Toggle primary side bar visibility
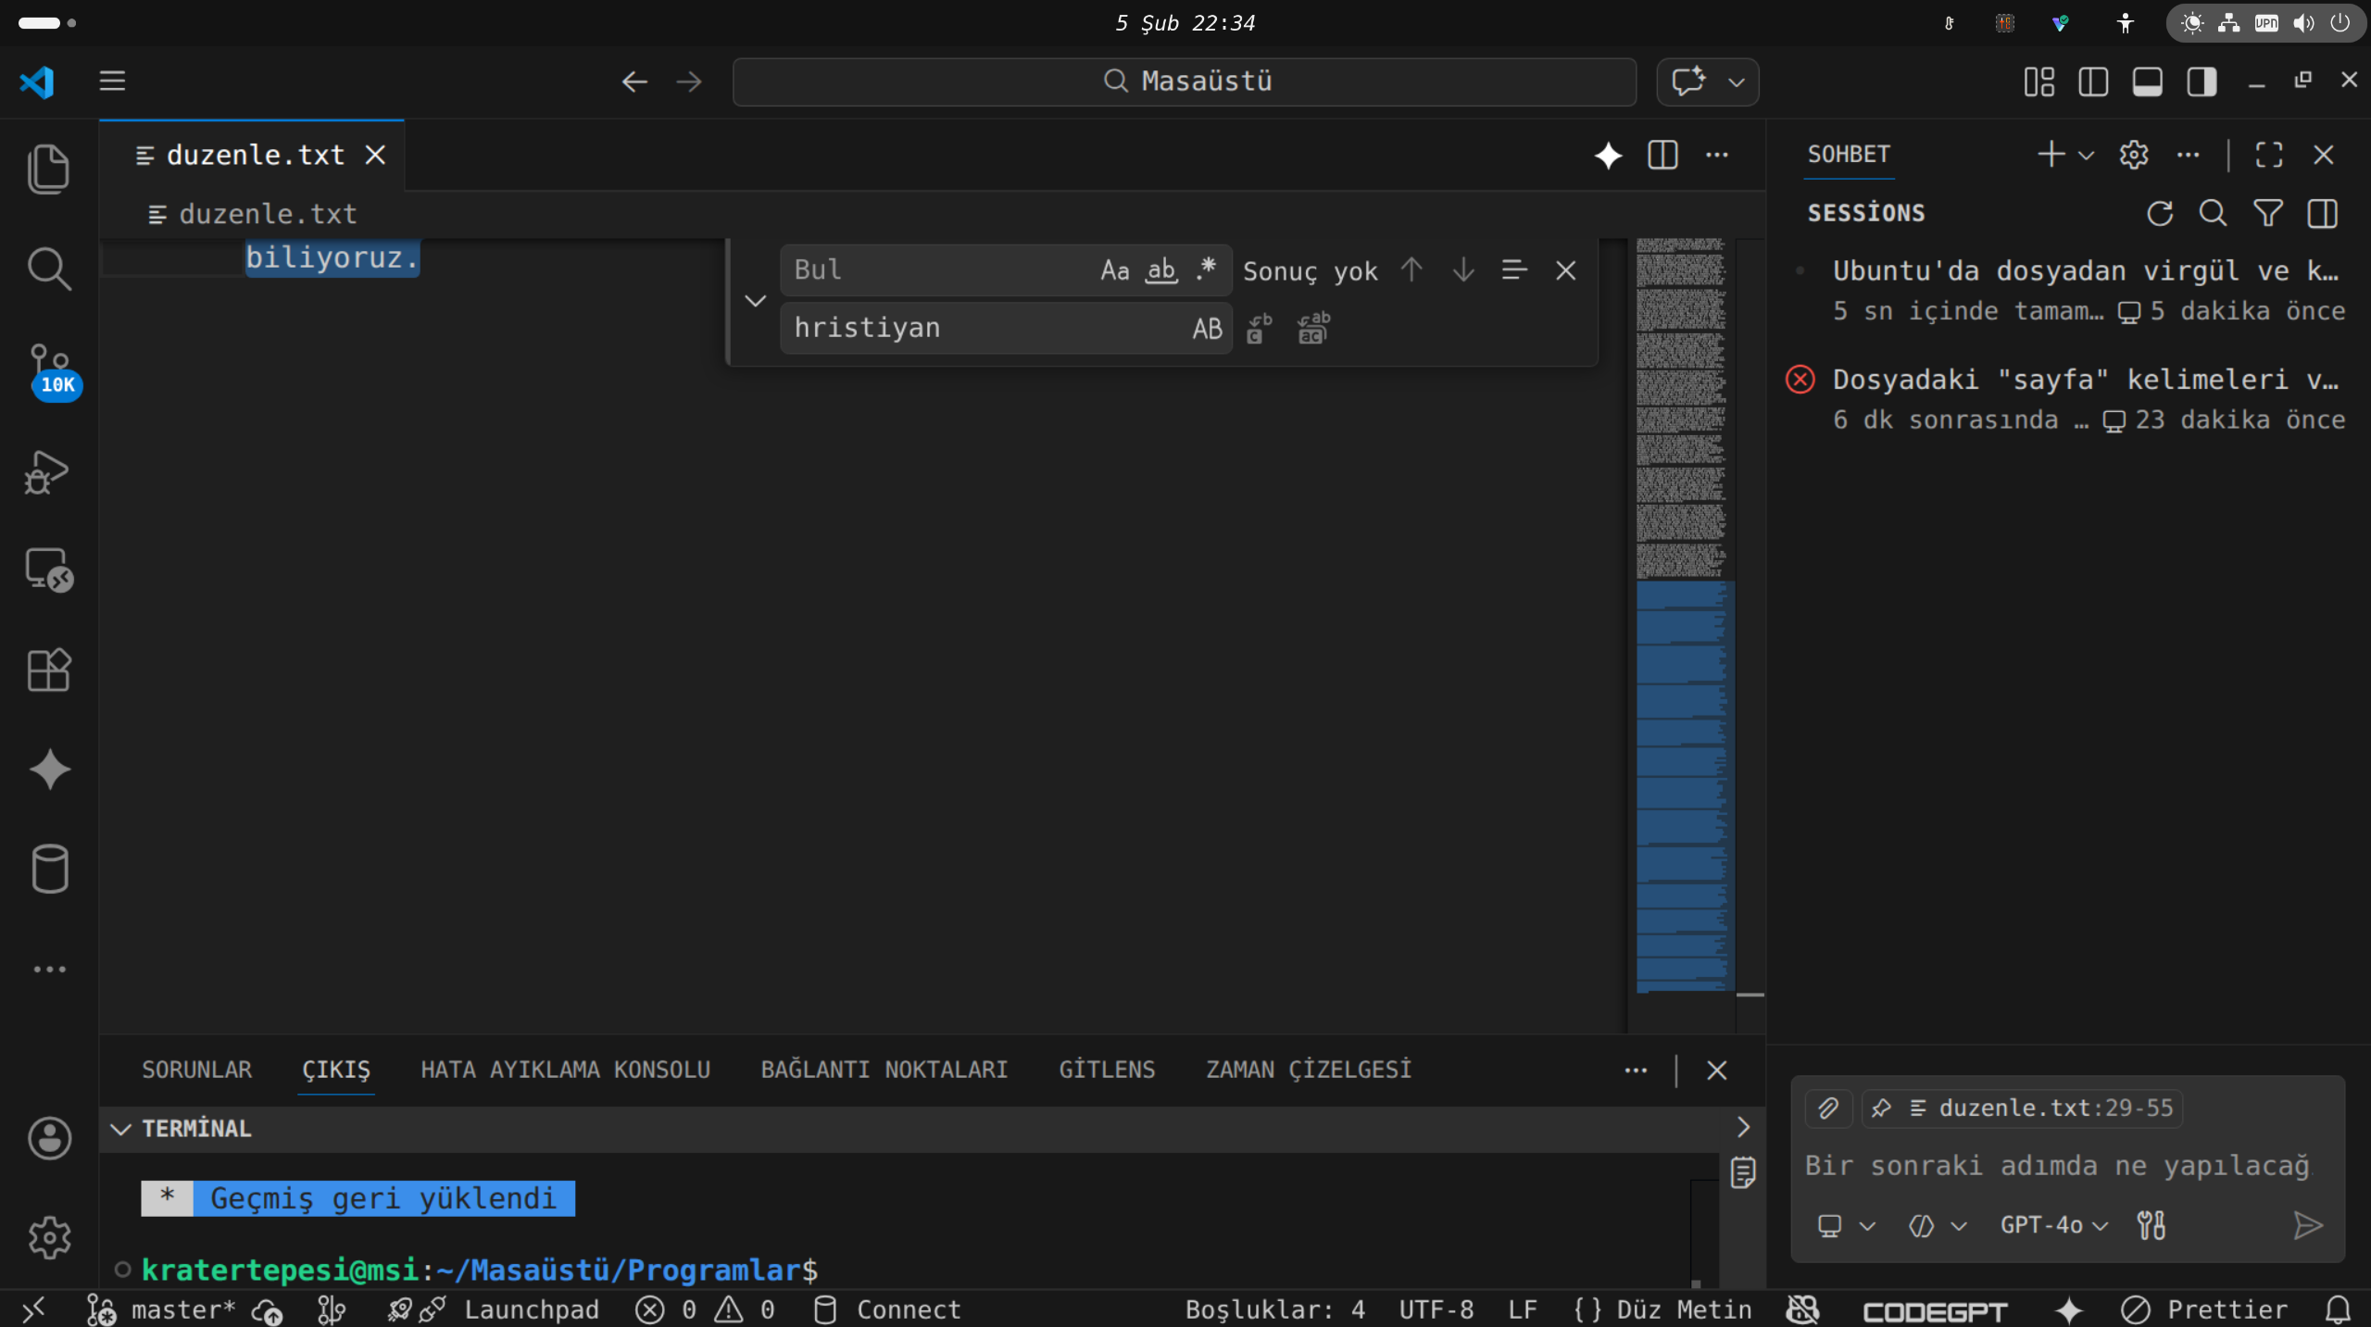The image size is (2371, 1327). [2093, 81]
